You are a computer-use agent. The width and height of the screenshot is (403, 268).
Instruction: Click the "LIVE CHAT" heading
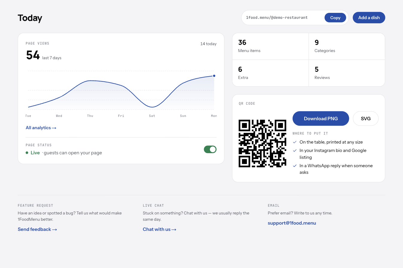click(153, 205)
